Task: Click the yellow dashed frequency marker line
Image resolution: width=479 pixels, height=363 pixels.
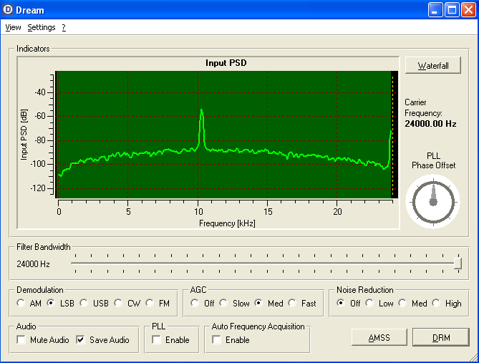Action: point(393,135)
